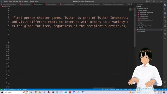Open the editor more actions ellipsis

133,4
